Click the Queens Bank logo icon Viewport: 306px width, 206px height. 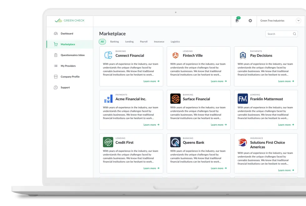point(175,142)
